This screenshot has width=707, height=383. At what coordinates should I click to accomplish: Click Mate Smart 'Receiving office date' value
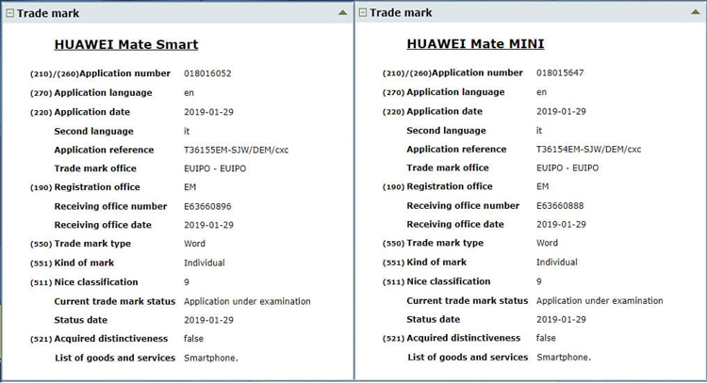pyautogui.click(x=208, y=225)
